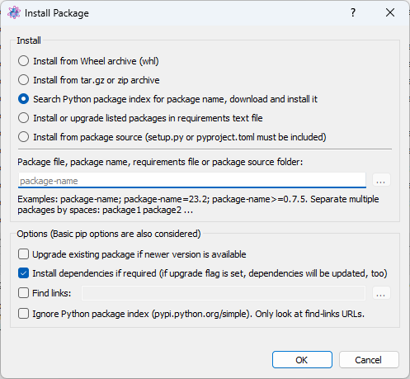Click the Install Package title text
Image resolution: width=410 pixels, height=379 pixels.
point(57,13)
